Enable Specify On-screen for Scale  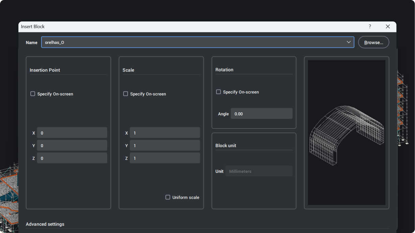pyautogui.click(x=125, y=93)
